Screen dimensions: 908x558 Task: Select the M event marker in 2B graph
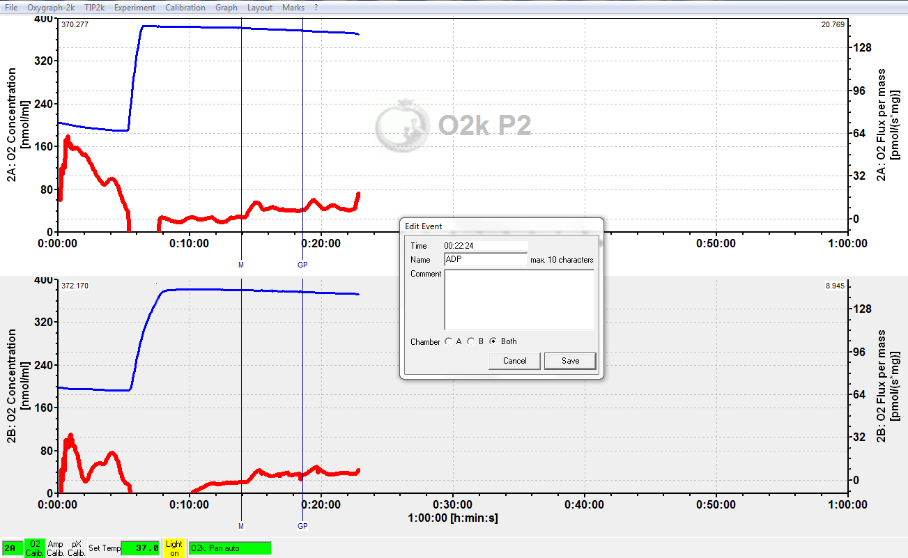click(241, 526)
